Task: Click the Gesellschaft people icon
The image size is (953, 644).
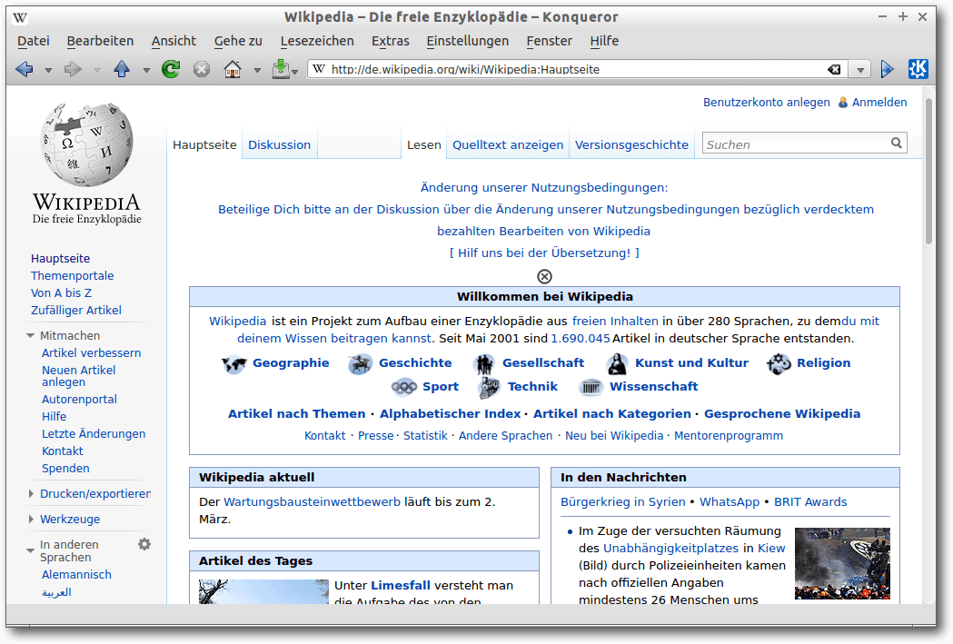Action: (484, 363)
